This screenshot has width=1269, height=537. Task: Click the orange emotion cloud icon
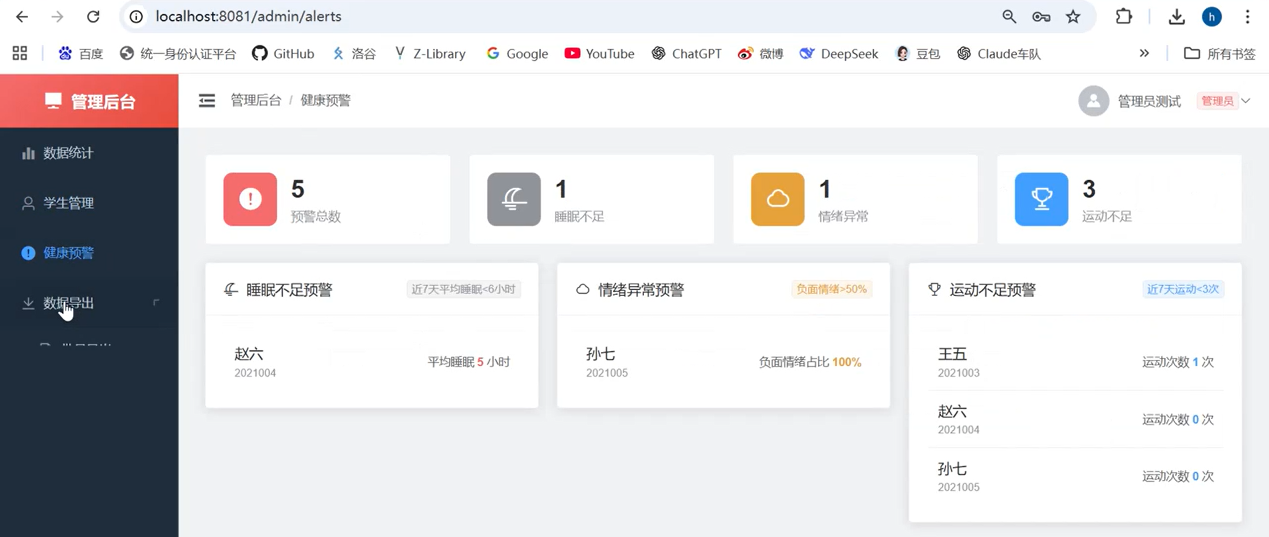pos(778,199)
